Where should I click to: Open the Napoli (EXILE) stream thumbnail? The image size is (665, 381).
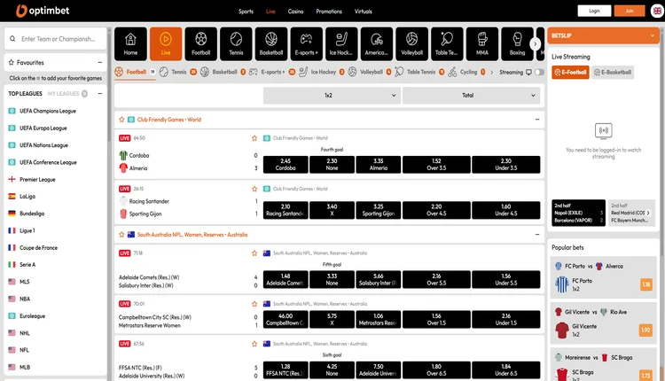(x=578, y=213)
